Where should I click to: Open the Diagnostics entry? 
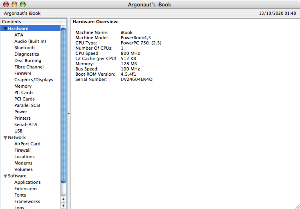coord(26,54)
